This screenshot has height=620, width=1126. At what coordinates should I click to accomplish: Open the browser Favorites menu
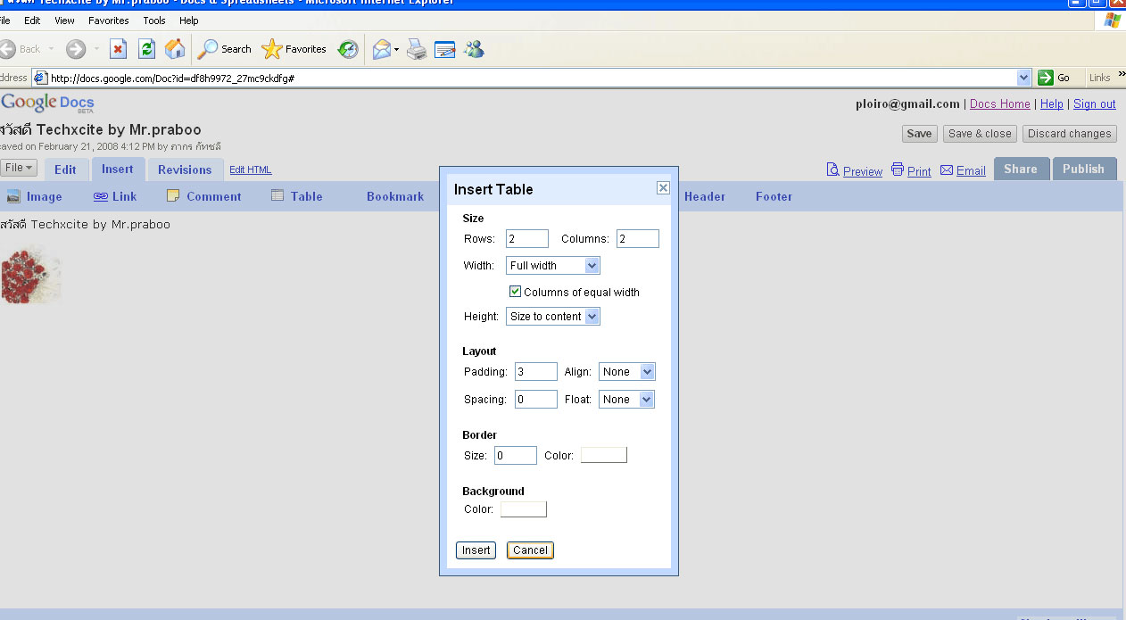pos(109,21)
